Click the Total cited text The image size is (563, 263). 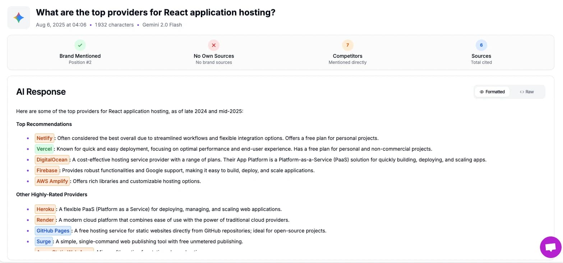(481, 62)
